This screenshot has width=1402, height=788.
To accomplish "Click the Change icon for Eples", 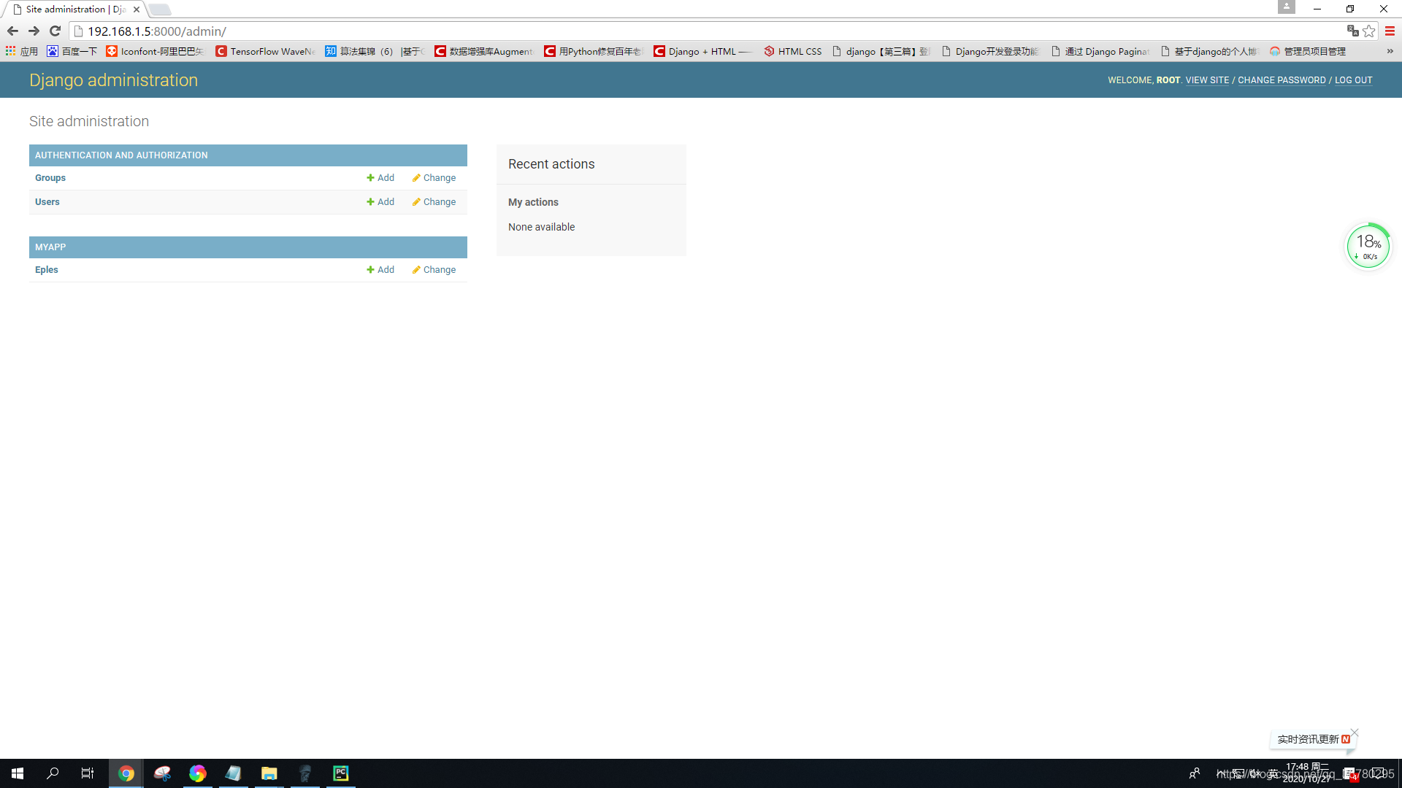I will pyautogui.click(x=433, y=269).
